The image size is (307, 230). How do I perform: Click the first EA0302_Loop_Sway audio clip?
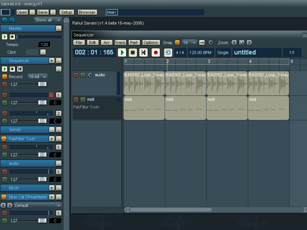click(x=144, y=84)
